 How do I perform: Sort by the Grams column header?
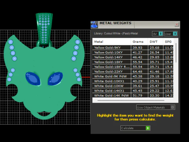pyautogui.click(x=139, y=42)
